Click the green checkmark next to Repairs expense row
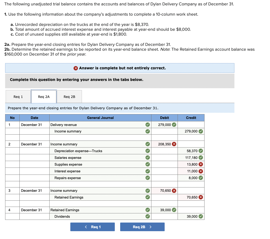Viewport: 270px width, 239px height. (147, 178)
